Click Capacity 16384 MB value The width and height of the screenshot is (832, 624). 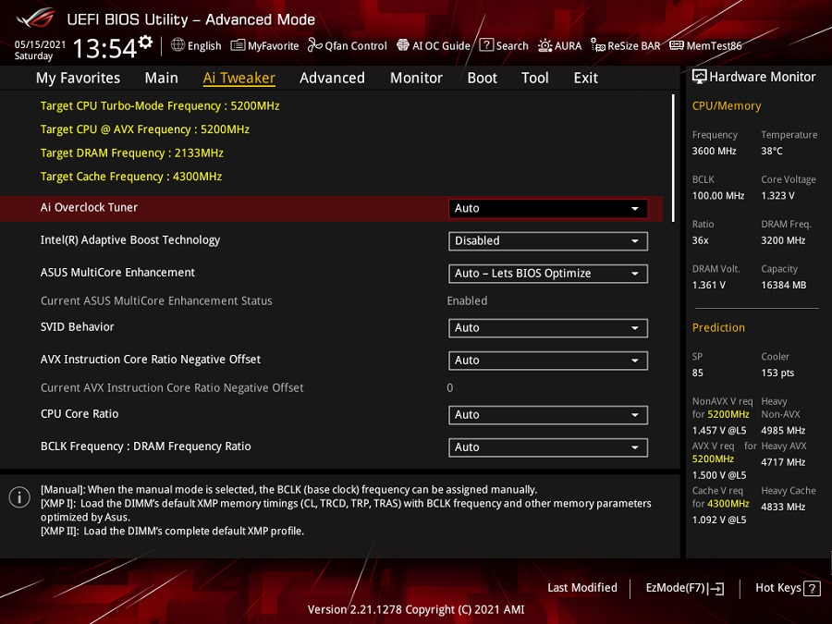tap(784, 285)
